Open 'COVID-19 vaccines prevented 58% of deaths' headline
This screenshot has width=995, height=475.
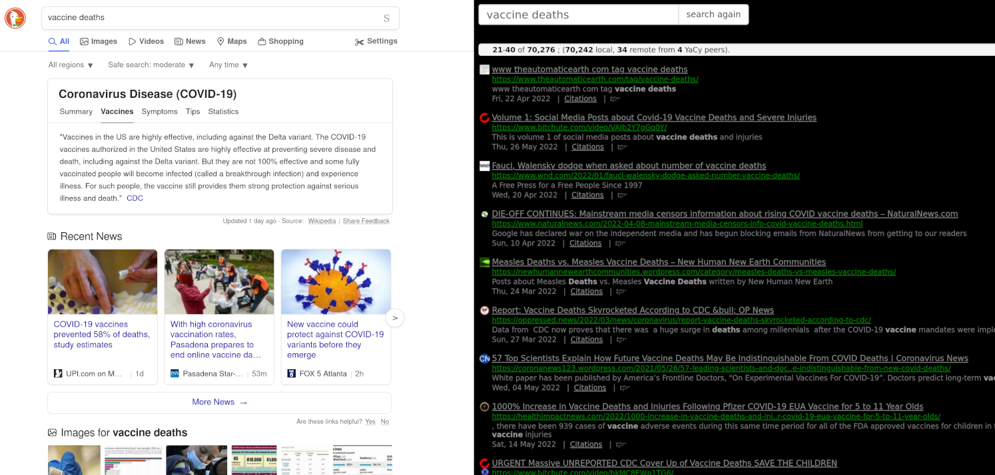point(102,335)
